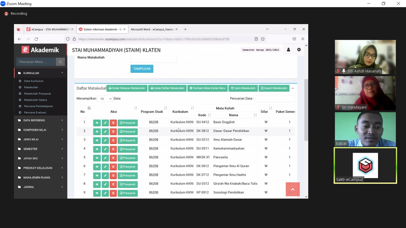The width and height of the screenshot is (406, 228).
Task: Open the rows-per-page dropdown showing 10
Action: click(105, 98)
